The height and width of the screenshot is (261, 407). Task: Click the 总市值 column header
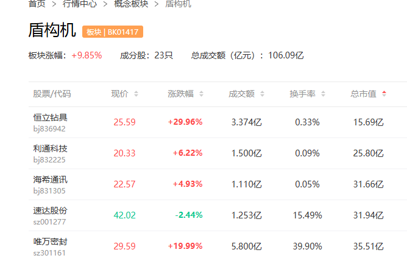(x=364, y=94)
